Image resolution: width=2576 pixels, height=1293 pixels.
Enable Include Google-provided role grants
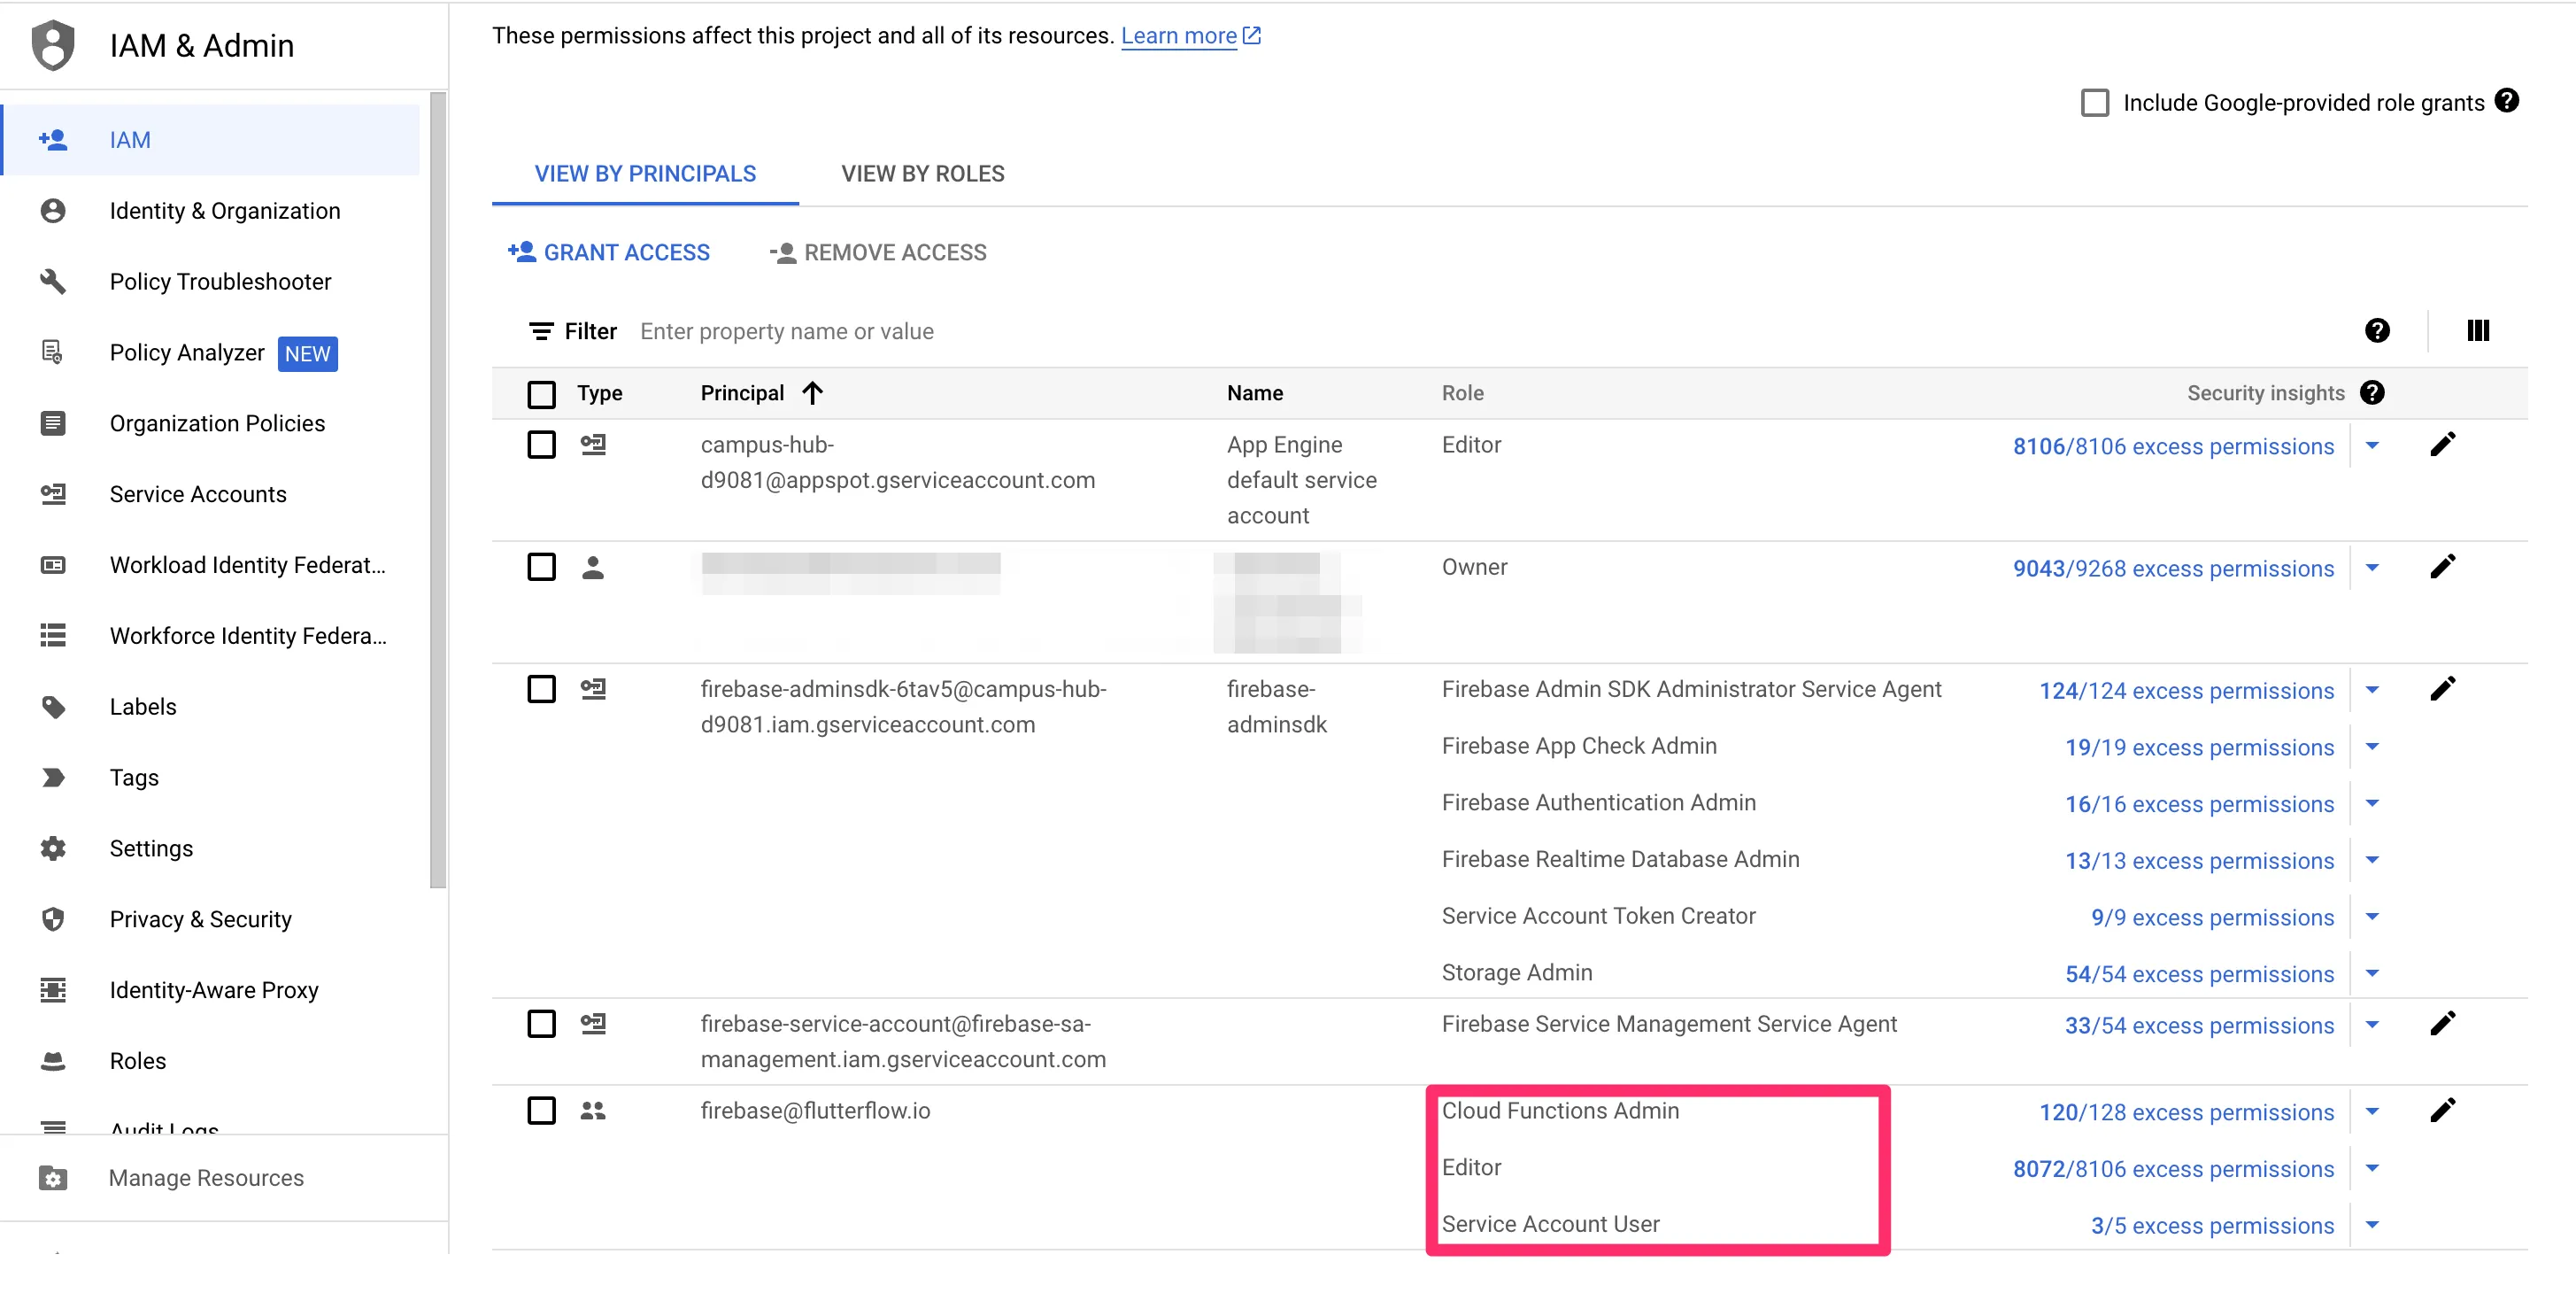pos(2095,103)
